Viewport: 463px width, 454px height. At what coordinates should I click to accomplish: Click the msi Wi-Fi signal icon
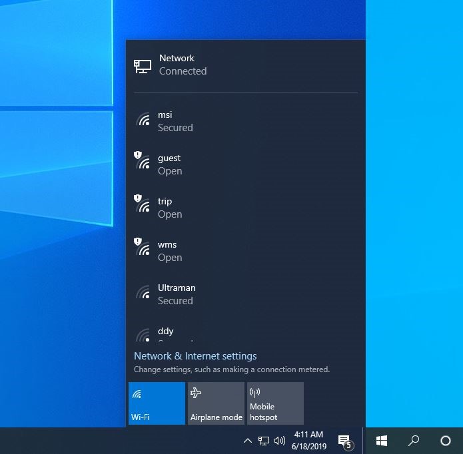(x=143, y=120)
